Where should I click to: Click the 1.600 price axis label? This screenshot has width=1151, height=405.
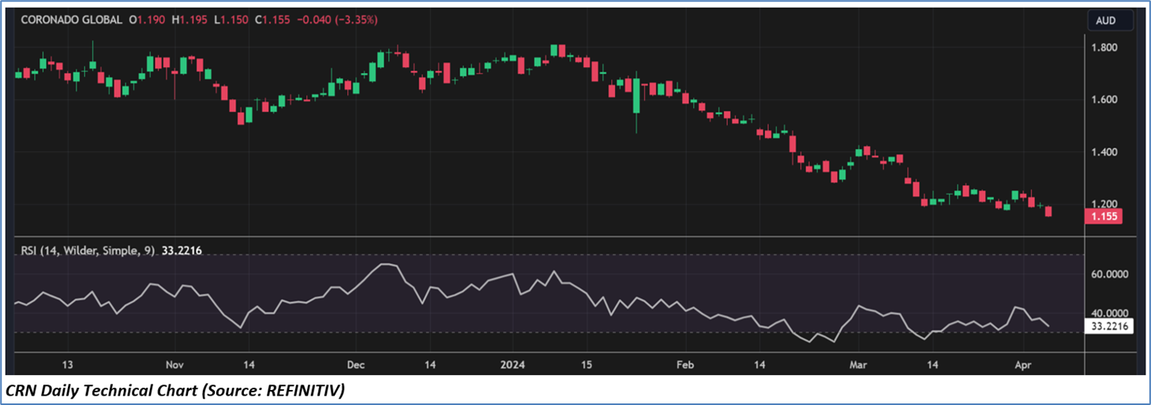tap(1104, 99)
